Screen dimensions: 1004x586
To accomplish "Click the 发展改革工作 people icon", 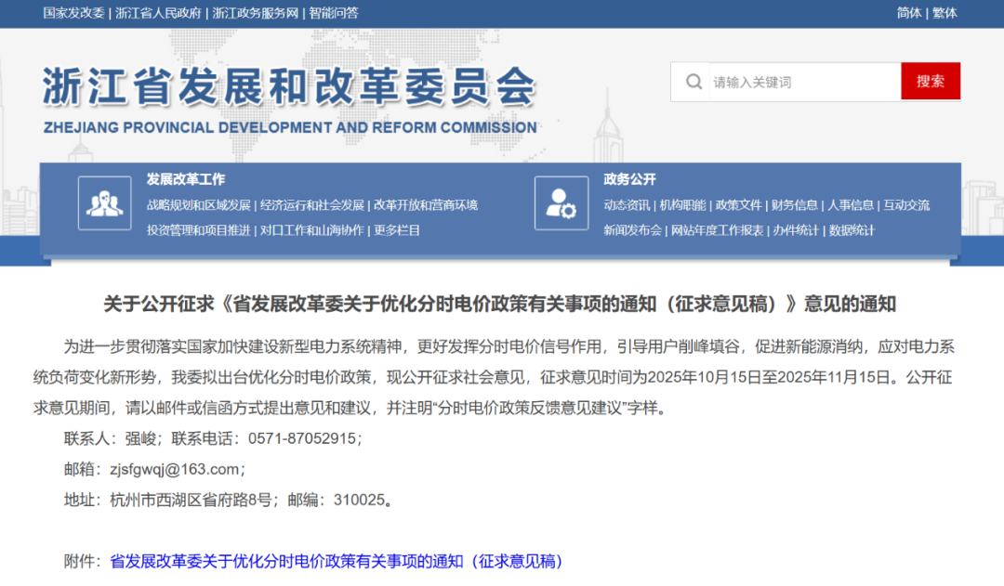I will tap(104, 203).
